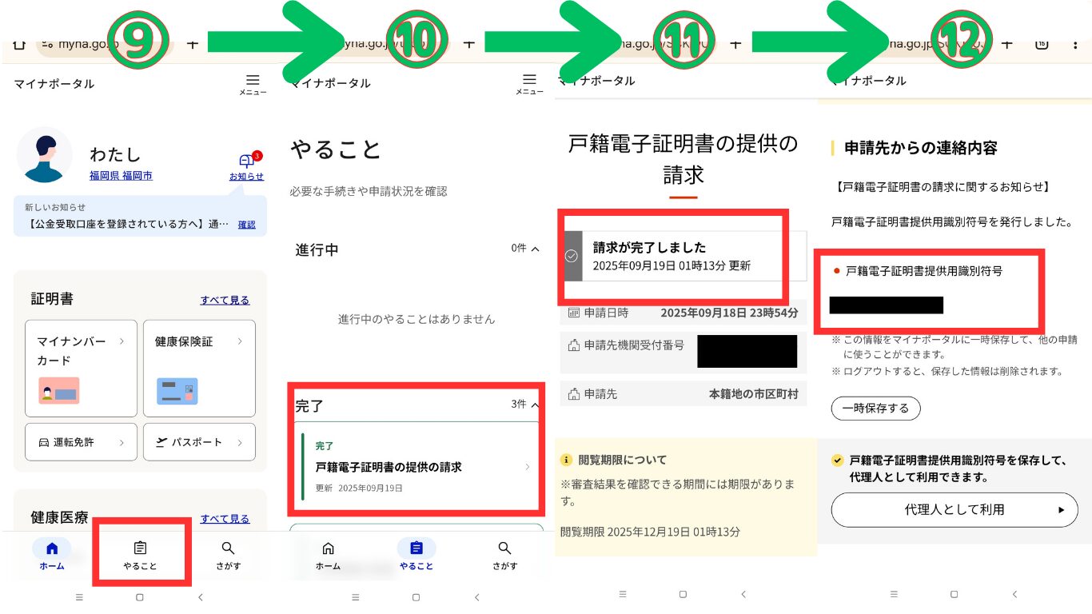The height and width of the screenshot is (614, 1092).
Task: Open the 福岡県 福岡市 location link
Action: point(121,176)
